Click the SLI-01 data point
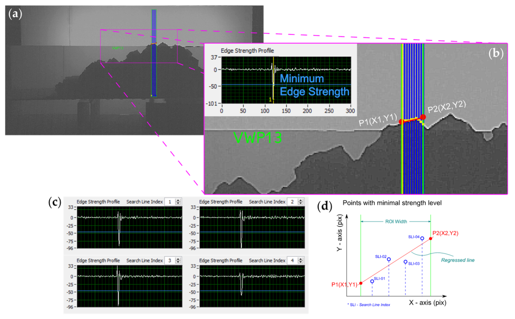 372,282
